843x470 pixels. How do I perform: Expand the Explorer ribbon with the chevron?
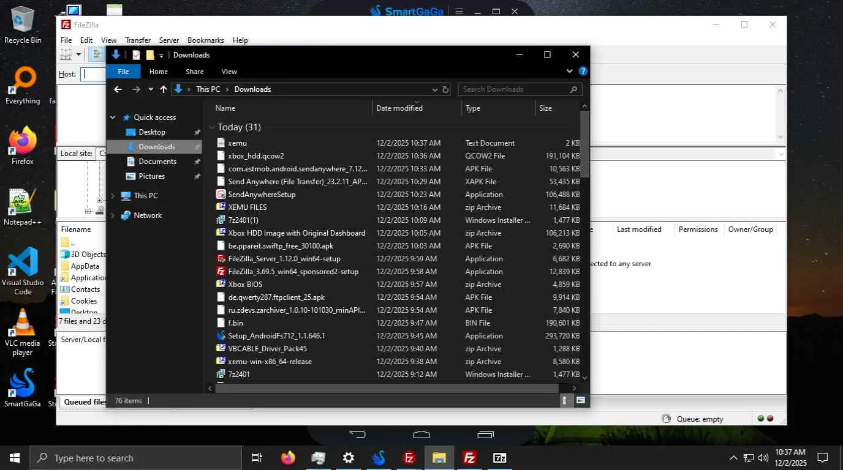click(x=570, y=71)
